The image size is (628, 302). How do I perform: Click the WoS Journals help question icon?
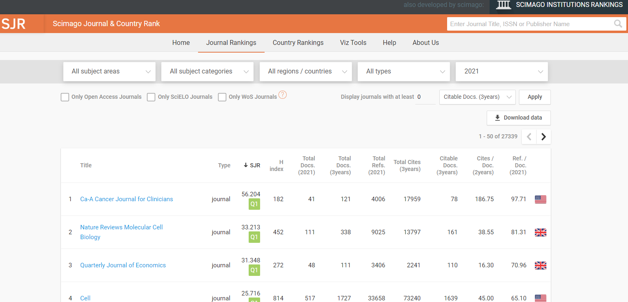pos(283,95)
